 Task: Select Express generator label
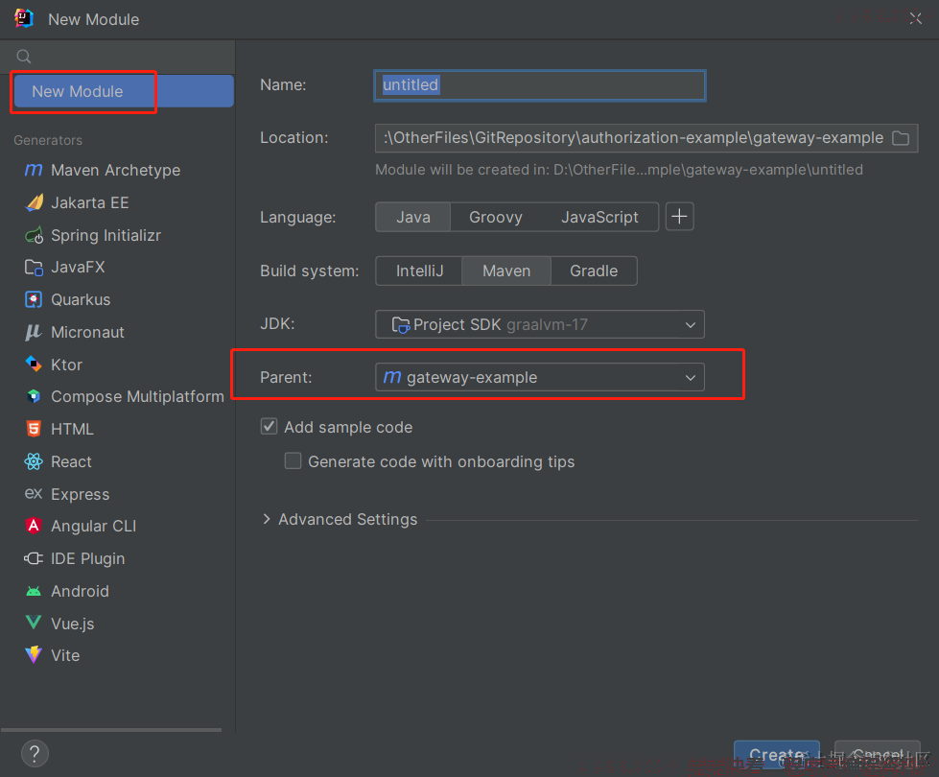(x=81, y=494)
